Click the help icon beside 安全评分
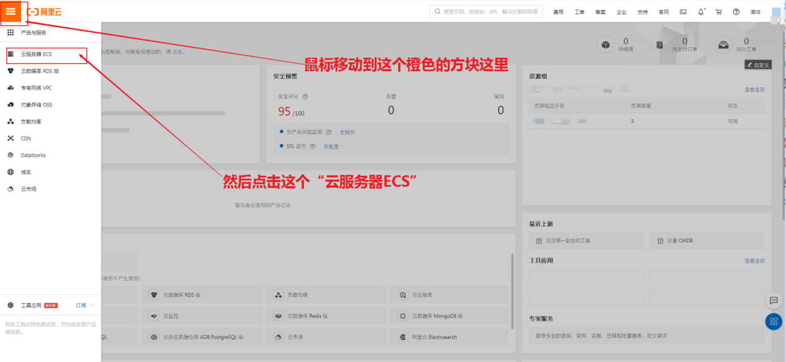This screenshot has width=786, height=362. coord(305,97)
